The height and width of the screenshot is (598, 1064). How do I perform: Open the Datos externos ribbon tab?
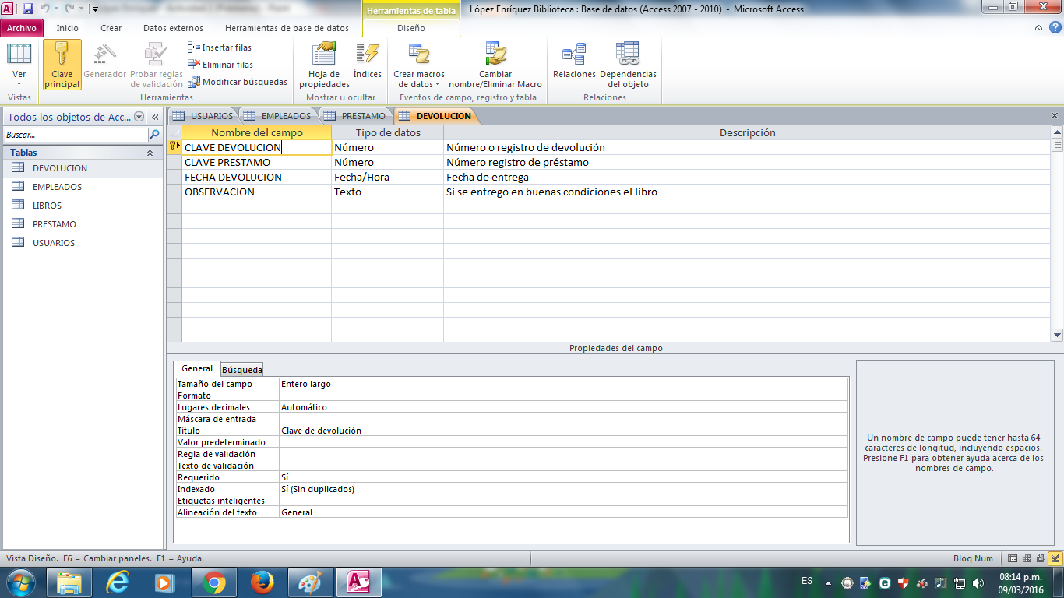173,28
